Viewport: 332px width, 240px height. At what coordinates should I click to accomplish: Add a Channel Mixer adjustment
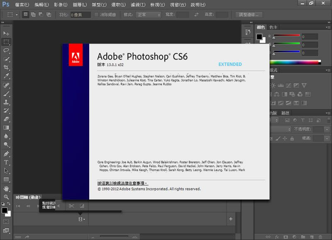coord(300,94)
